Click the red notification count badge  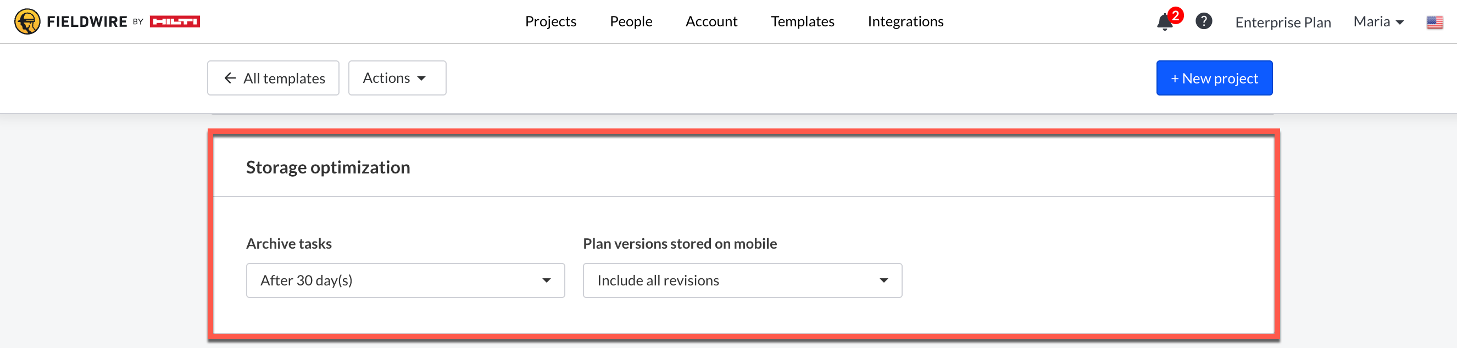(x=1175, y=15)
